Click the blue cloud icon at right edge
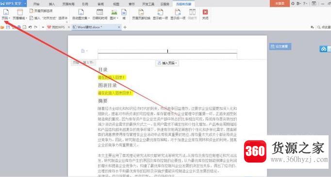The image size is (331, 177). tap(323, 49)
